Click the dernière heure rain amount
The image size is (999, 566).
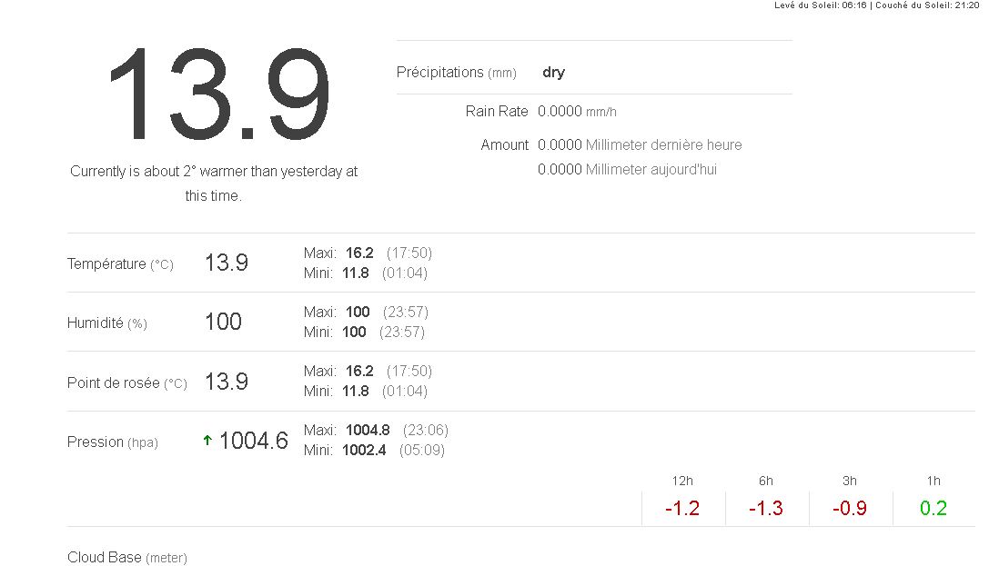(640, 144)
